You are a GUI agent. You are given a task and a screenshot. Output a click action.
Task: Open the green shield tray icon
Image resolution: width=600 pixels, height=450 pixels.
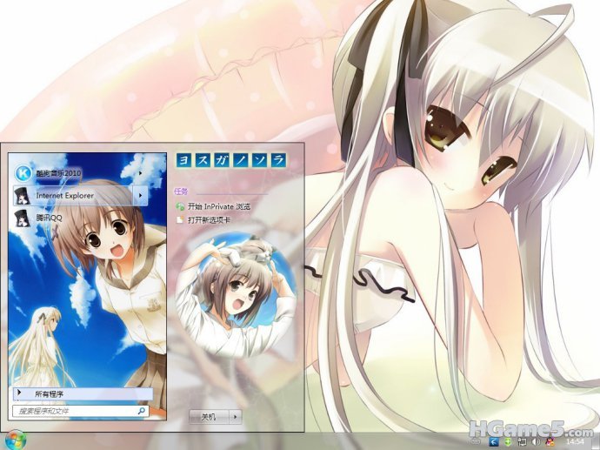tap(508, 442)
